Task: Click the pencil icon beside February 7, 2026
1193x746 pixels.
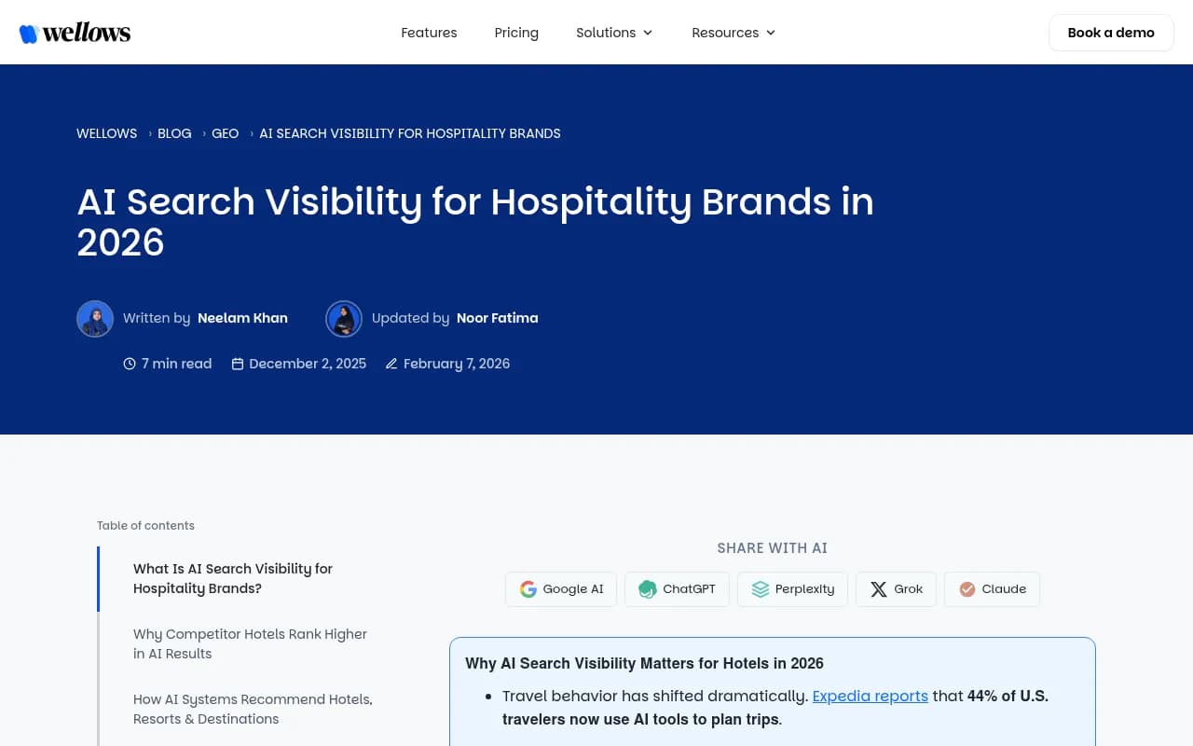Action: 391,364
